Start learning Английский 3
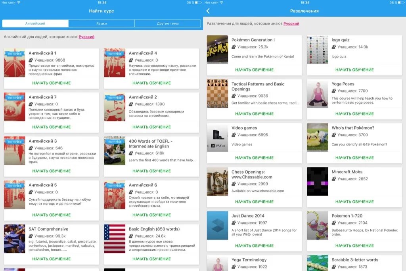Image resolution: width=406 pixels, height=271 pixels. [x=51, y=171]
